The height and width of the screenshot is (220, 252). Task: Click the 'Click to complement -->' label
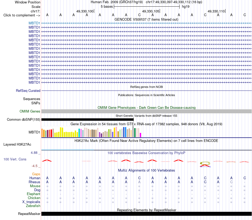coord(22,15)
